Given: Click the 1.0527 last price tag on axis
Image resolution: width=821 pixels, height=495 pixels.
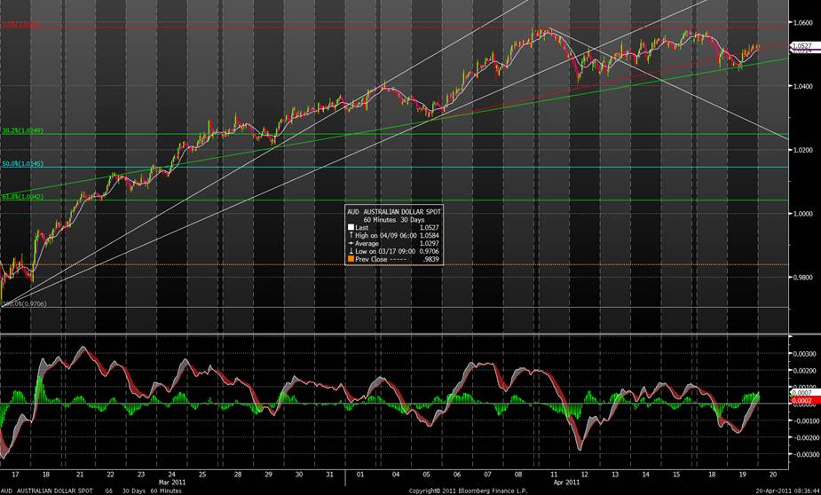Looking at the screenshot, I should (x=803, y=46).
